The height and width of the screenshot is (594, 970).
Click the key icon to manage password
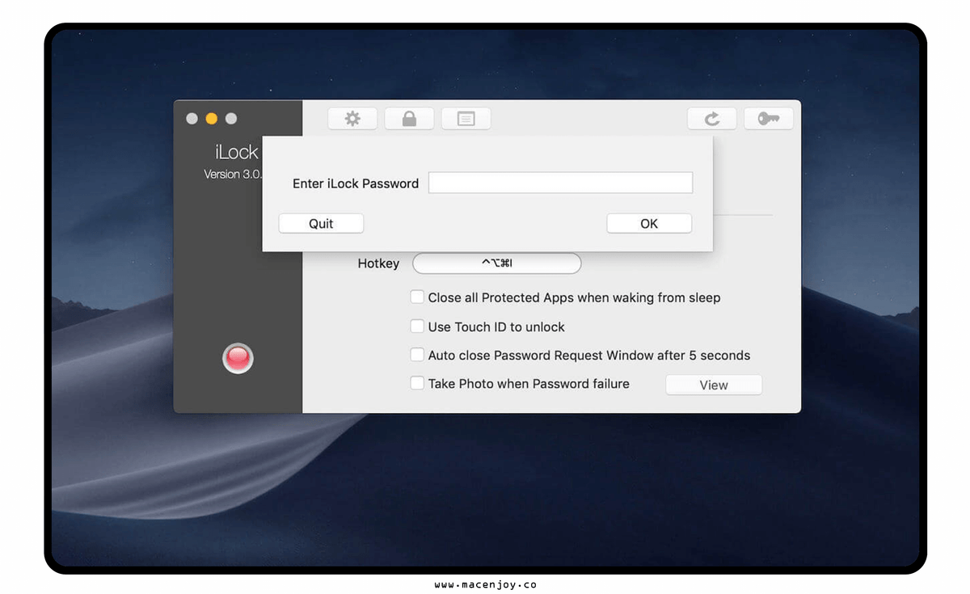coord(768,118)
